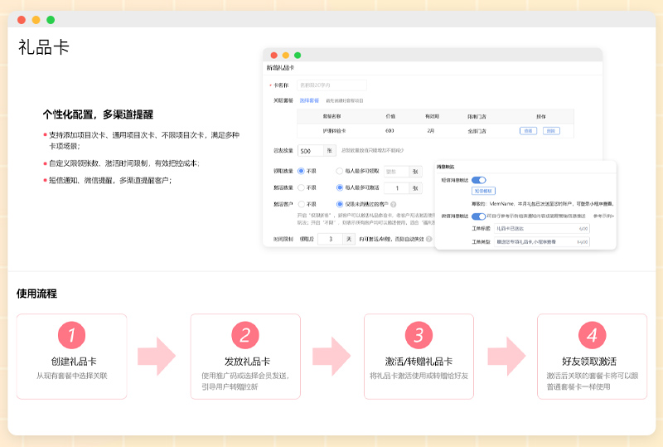This screenshot has height=447, width=663.
Task: Click the 护理体验卡 package name cell
Action: click(x=334, y=131)
